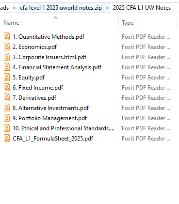Click the Type cell of 7. Derivatives.pdf
179x204 pixels.
pyautogui.click(x=146, y=98)
